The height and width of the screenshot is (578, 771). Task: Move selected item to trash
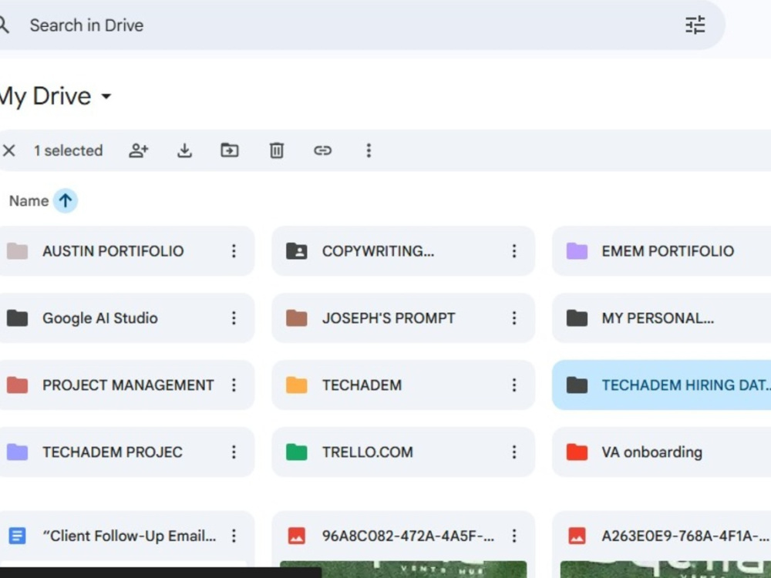click(276, 150)
